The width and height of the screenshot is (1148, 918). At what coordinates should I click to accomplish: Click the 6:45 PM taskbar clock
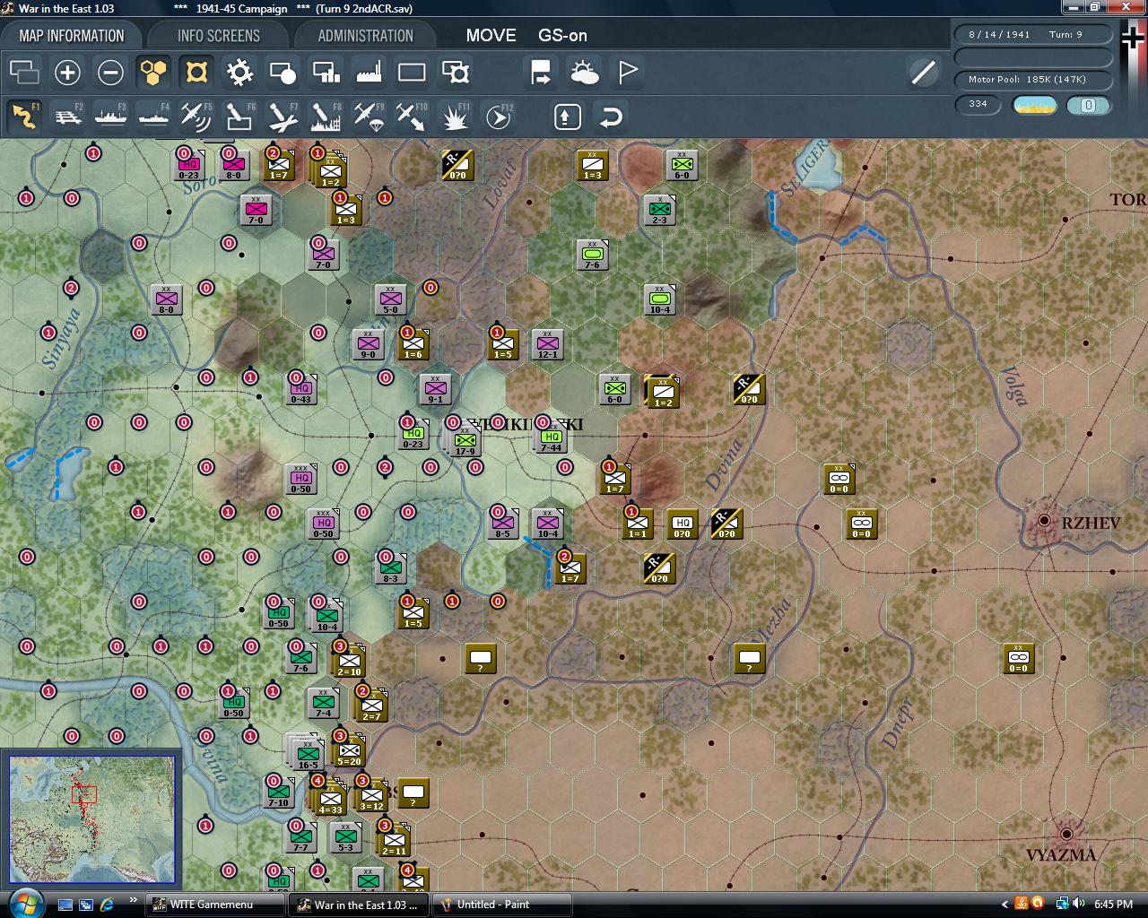click(1113, 905)
